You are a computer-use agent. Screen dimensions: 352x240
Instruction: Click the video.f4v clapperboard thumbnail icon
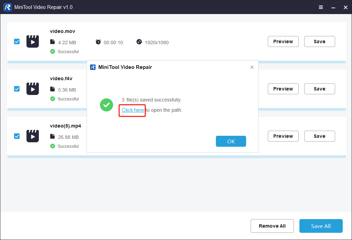click(33, 89)
